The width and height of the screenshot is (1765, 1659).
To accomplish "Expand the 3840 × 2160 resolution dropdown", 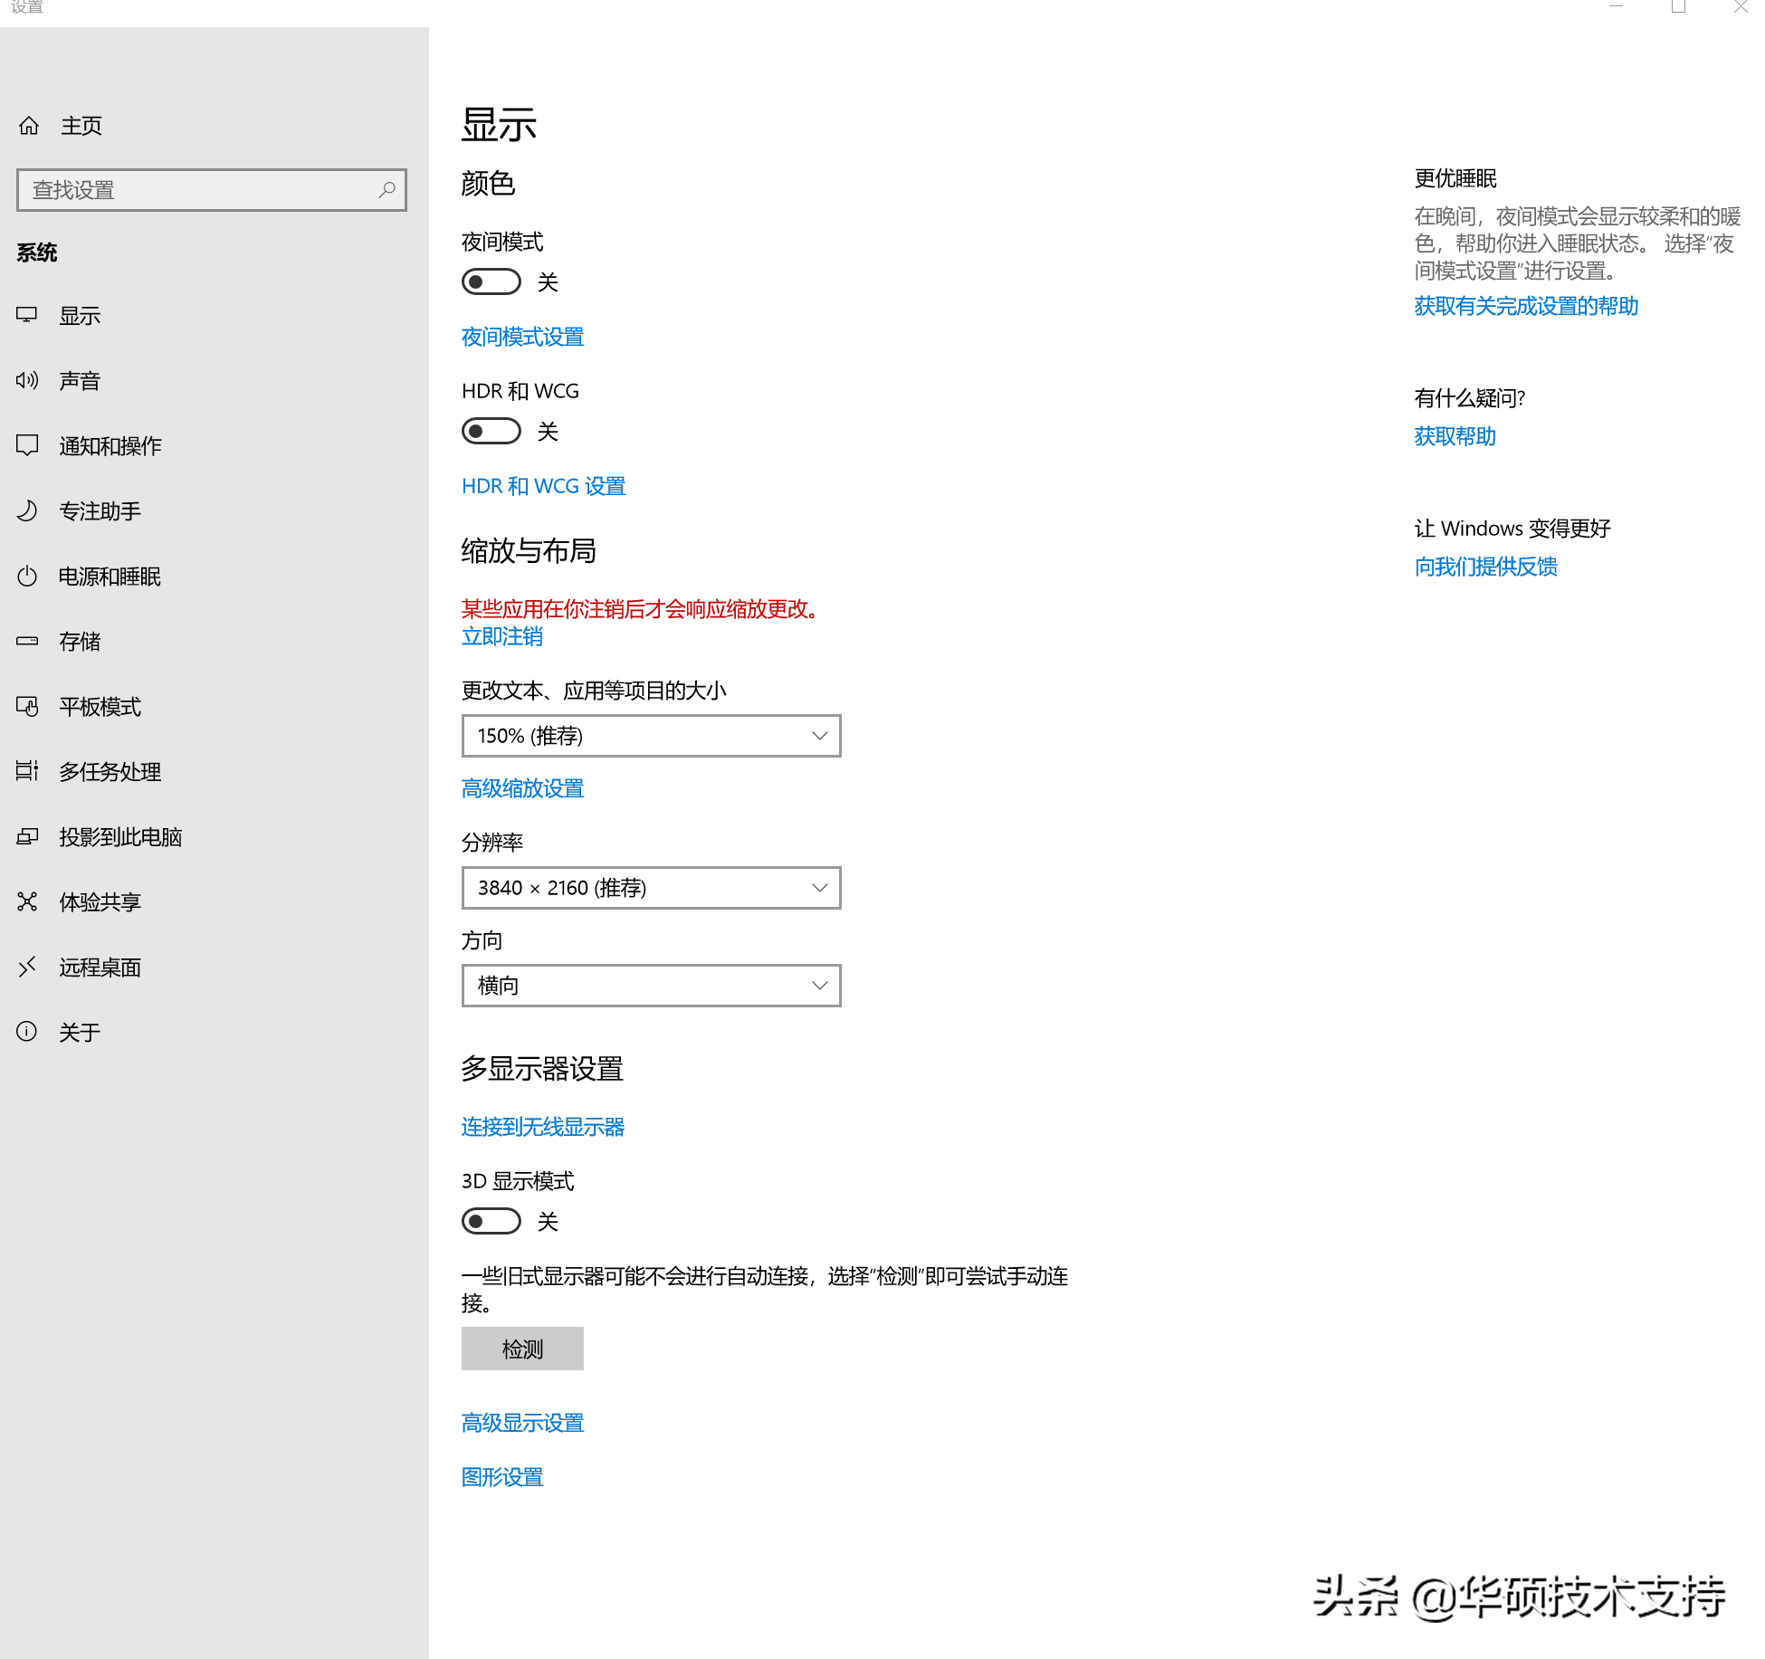I will (x=652, y=888).
